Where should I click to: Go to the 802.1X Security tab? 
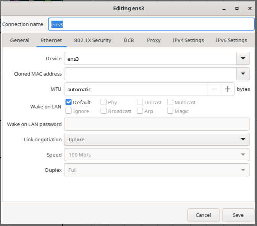tap(92, 40)
